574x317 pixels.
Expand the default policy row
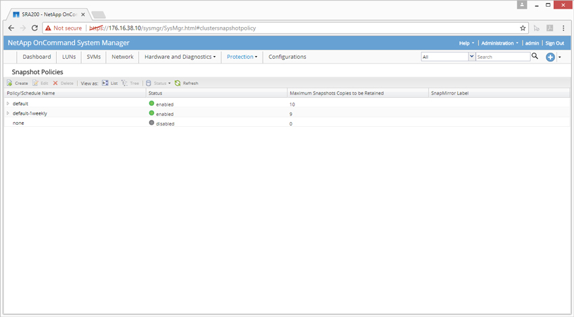coord(8,103)
